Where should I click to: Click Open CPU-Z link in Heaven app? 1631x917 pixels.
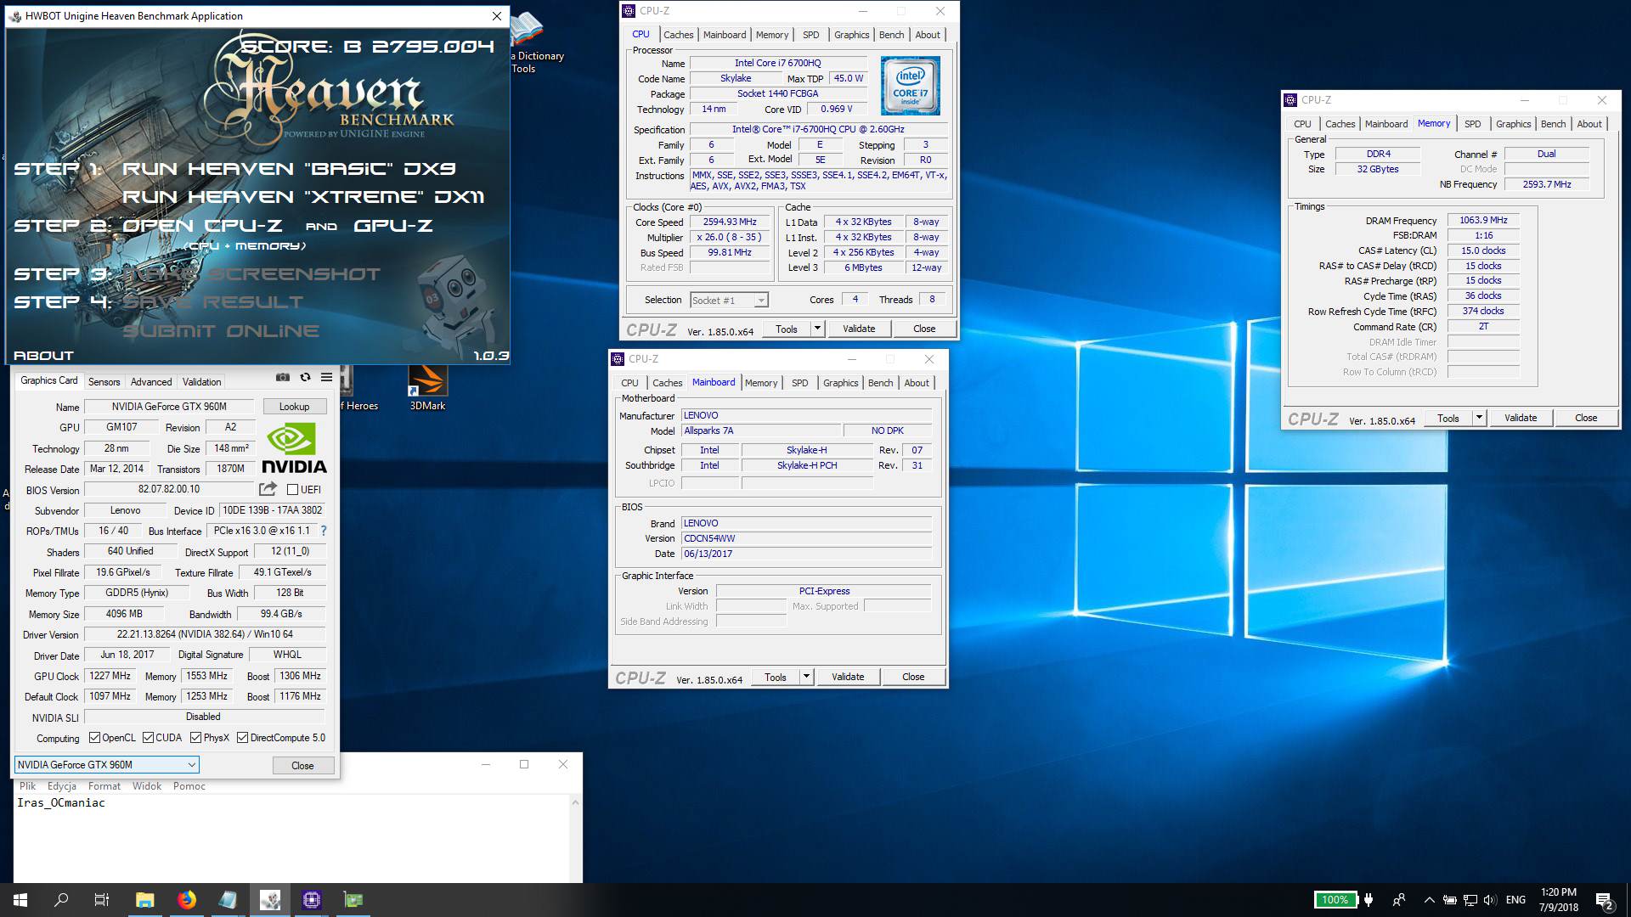202,226
